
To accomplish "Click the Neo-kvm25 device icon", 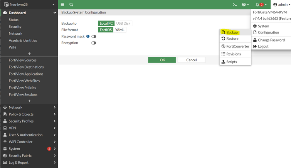I will (x=6, y=5).
